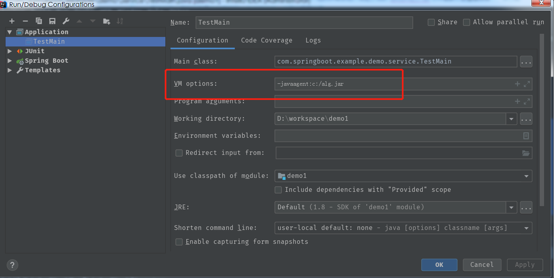The width and height of the screenshot is (554, 278).
Task: Edit configuration templates via wrench icon
Action: click(x=65, y=21)
